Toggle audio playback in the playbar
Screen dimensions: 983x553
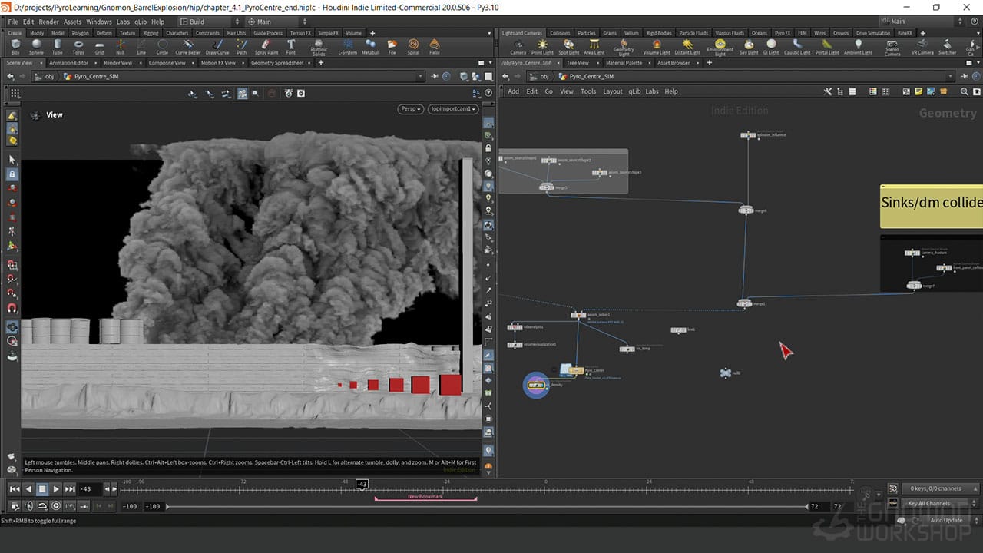click(28, 505)
